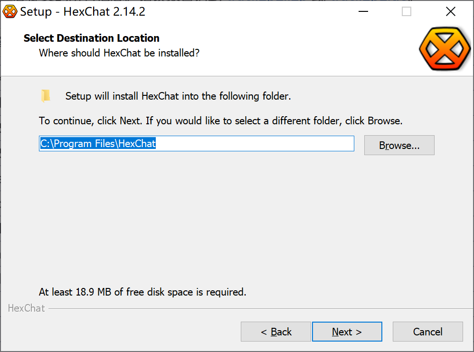Click the "To continue, click Next" instruction text
This screenshot has height=352, width=474.
[x=221, y=121]
